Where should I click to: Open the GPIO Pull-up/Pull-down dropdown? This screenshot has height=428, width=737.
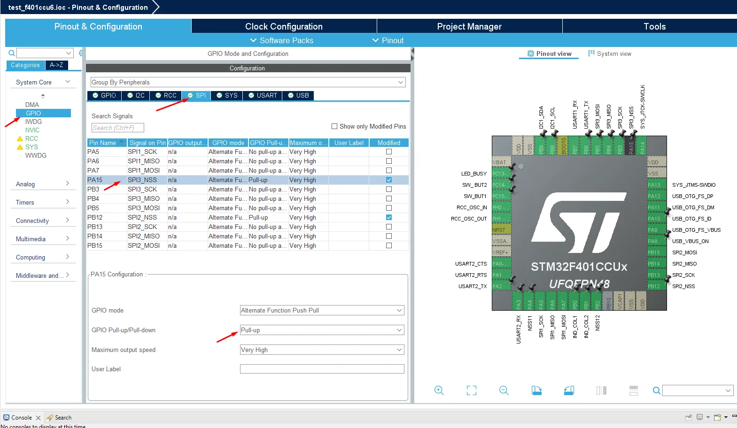pyautogui.click(x=322, y=330)
